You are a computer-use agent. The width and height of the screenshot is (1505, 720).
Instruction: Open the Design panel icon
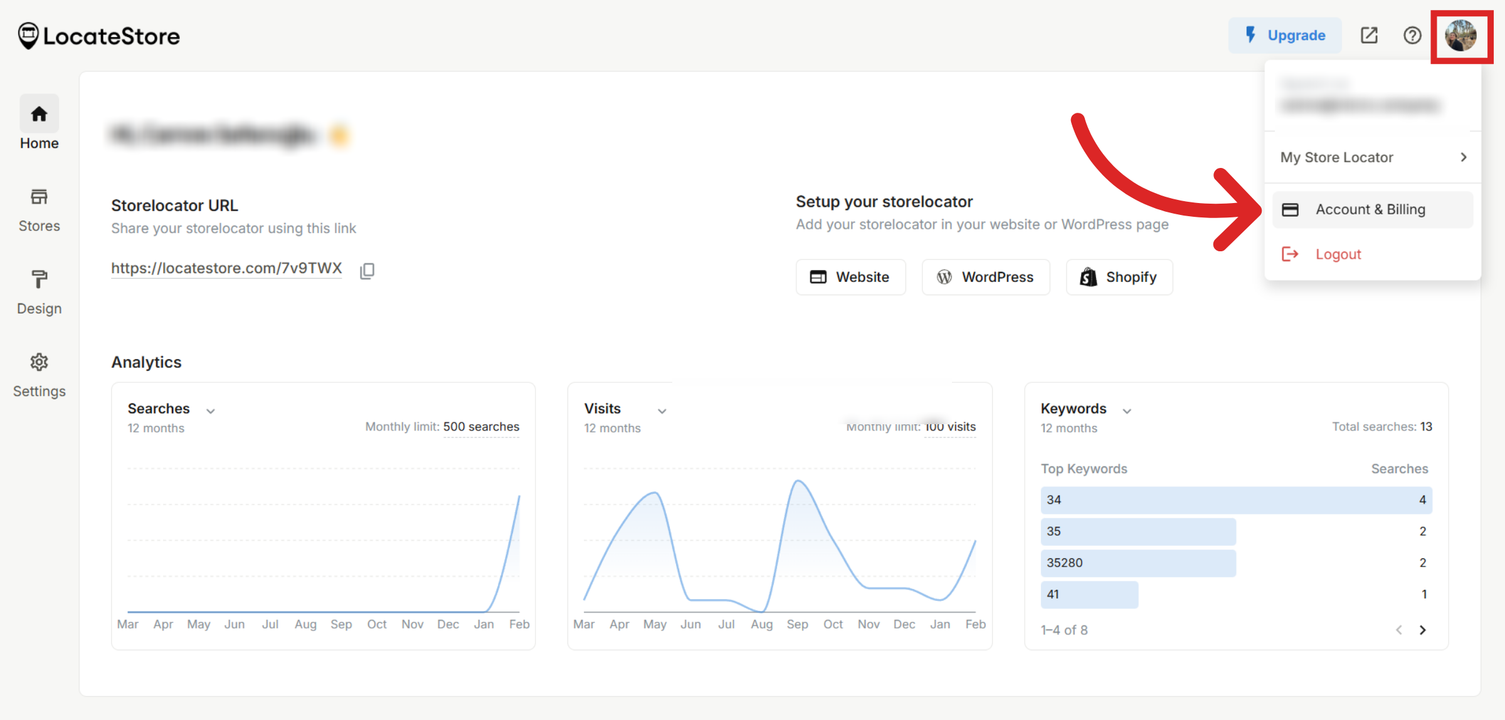click(x=39, y=280)
